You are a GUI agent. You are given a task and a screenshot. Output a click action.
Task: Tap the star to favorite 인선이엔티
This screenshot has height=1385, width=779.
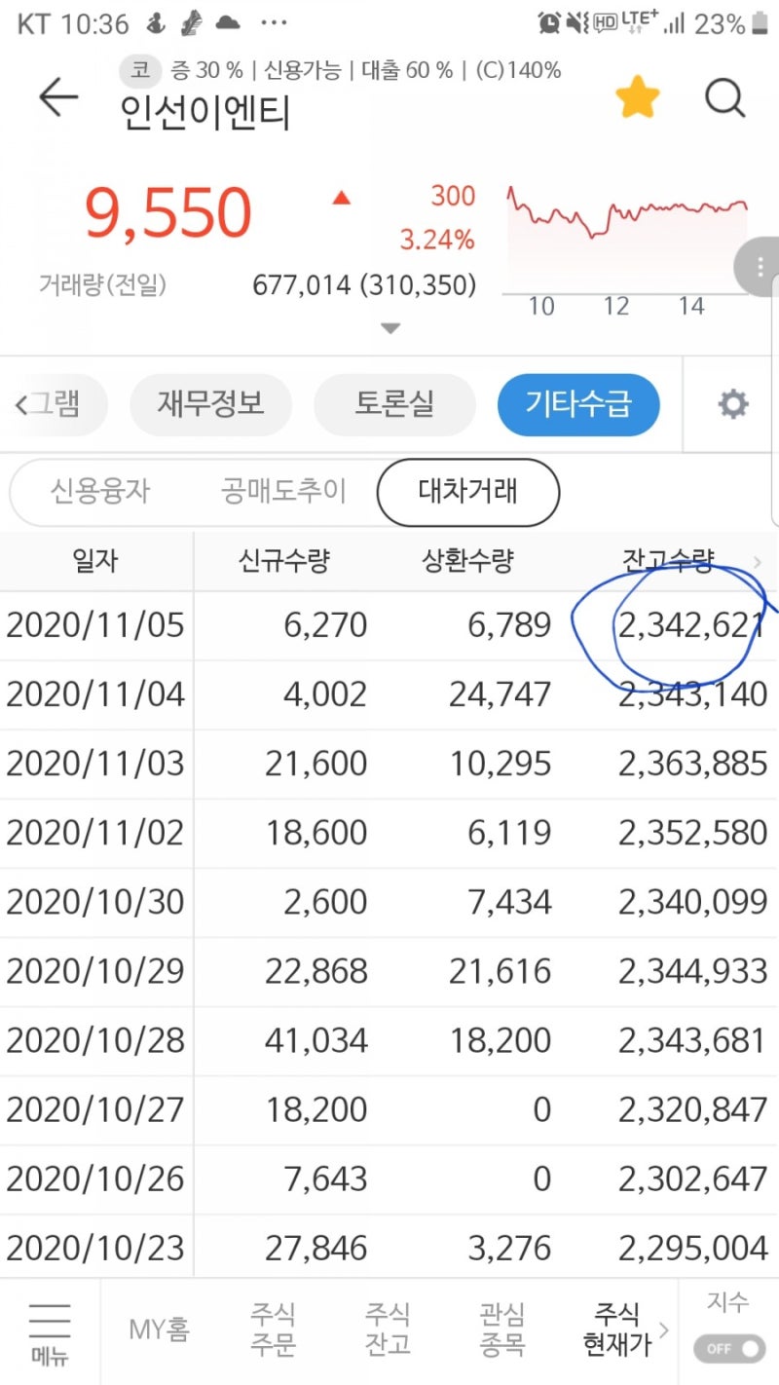[639, 96]
